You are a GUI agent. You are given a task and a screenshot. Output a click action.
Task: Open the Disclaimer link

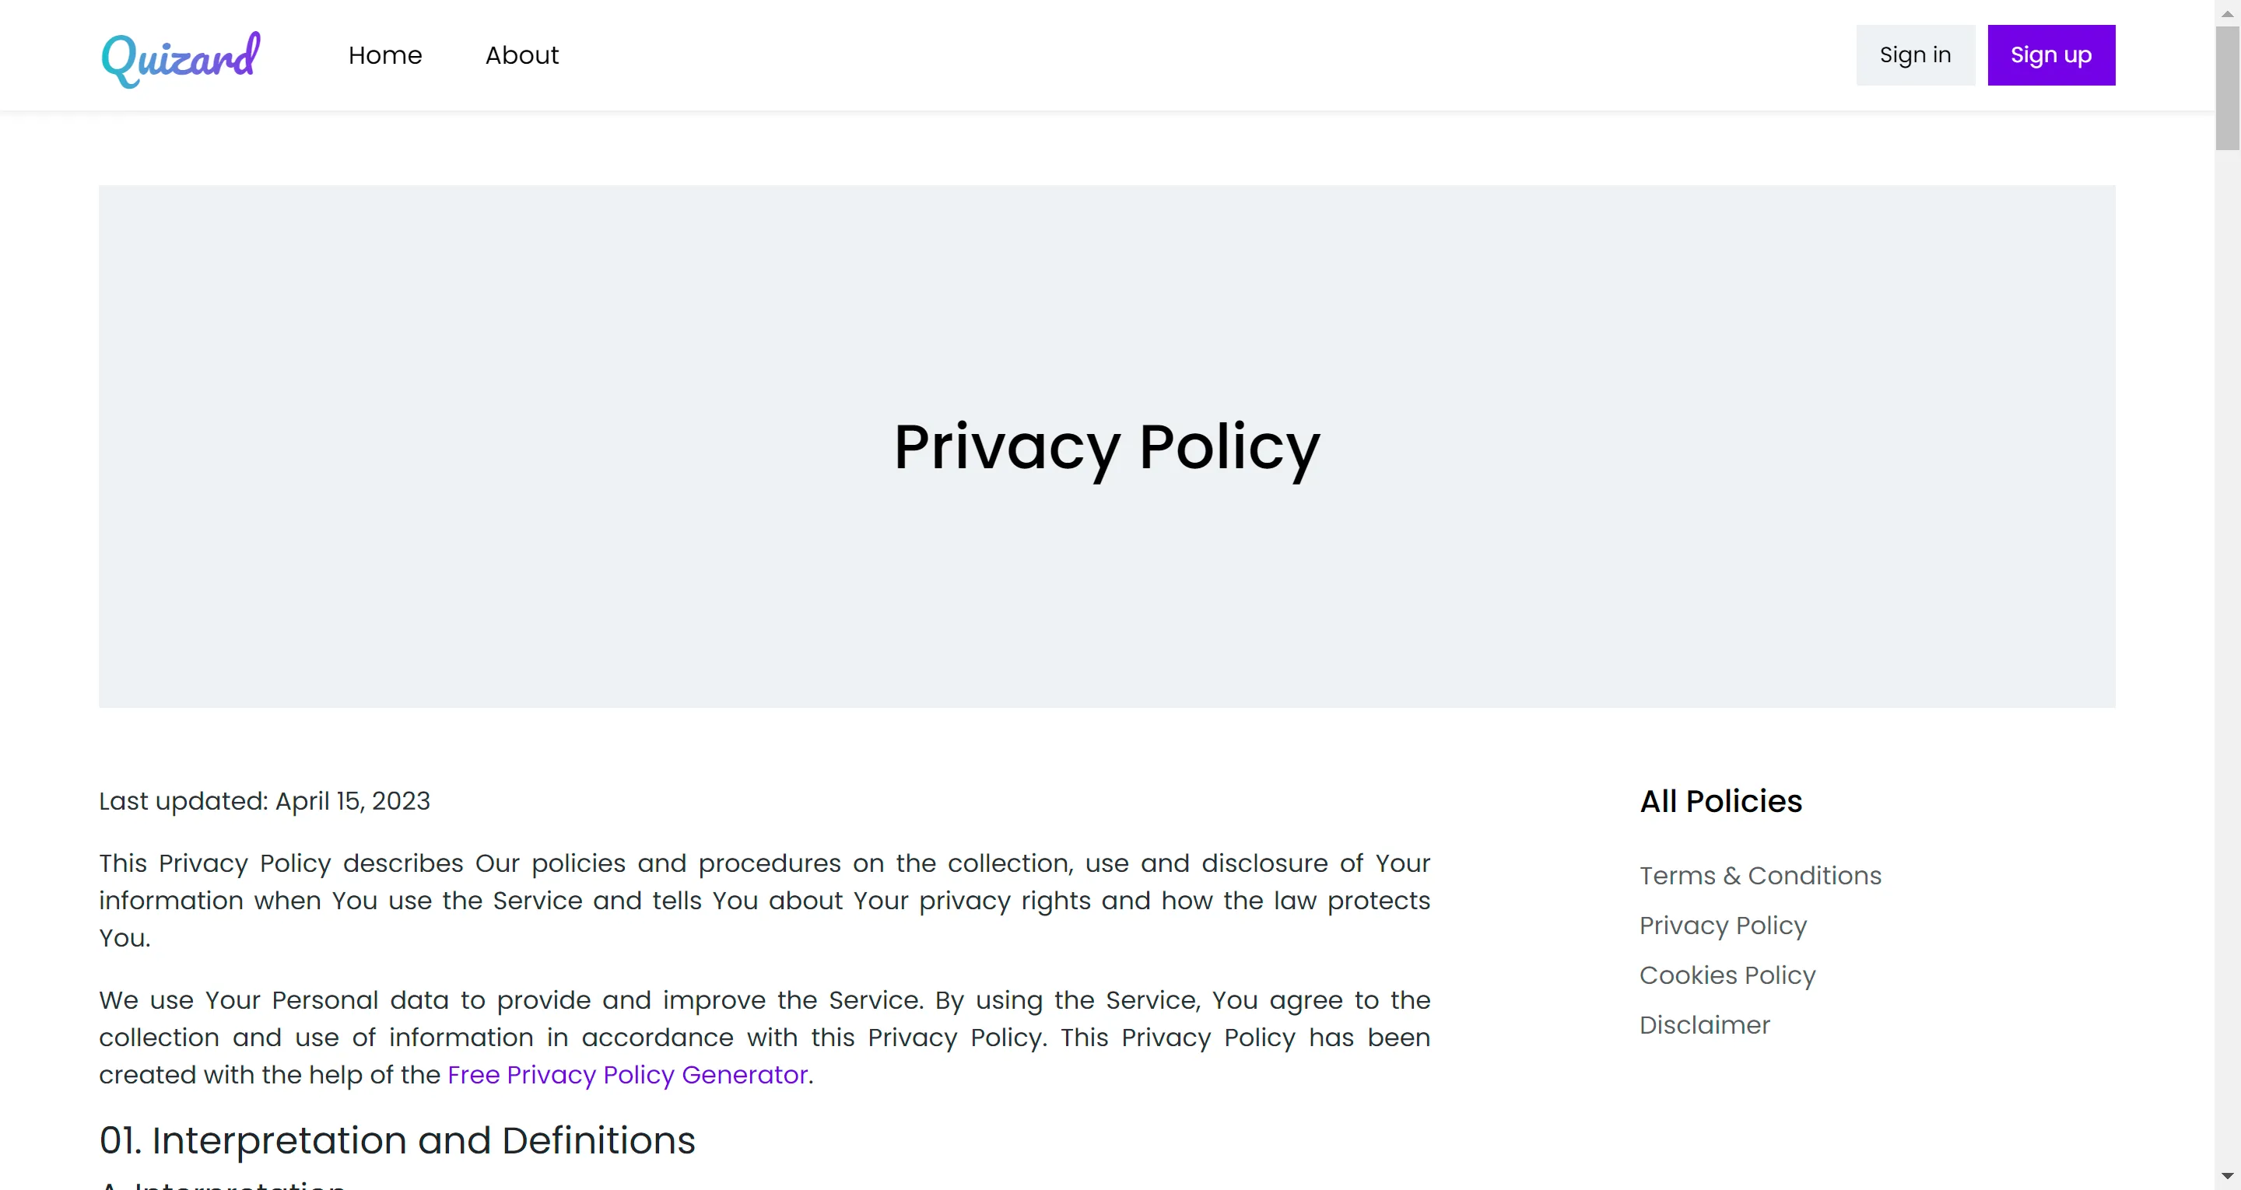(x=1704, y=1025)
